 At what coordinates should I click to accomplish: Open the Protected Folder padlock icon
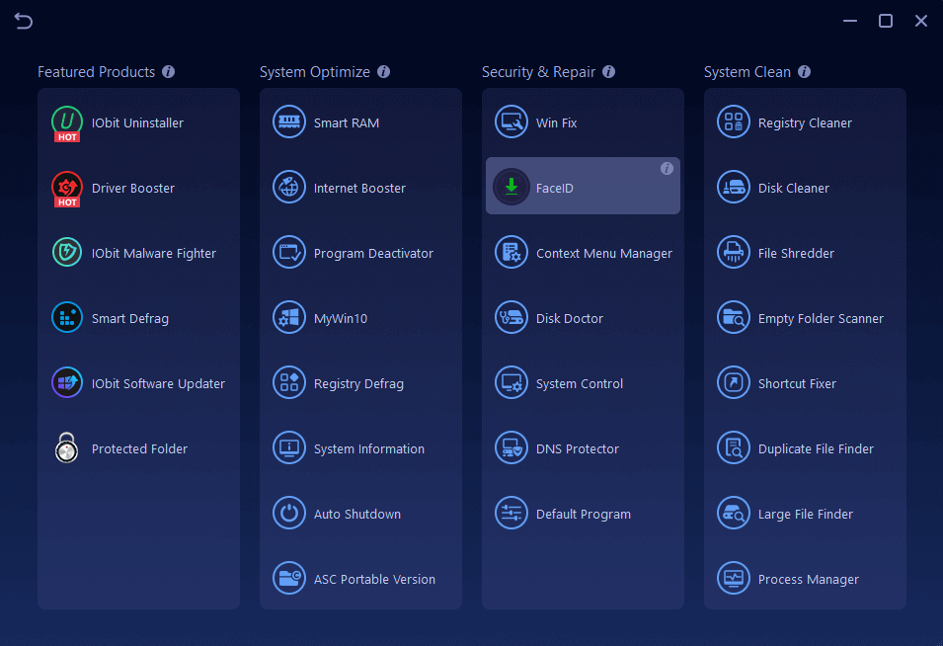point(67,448)
